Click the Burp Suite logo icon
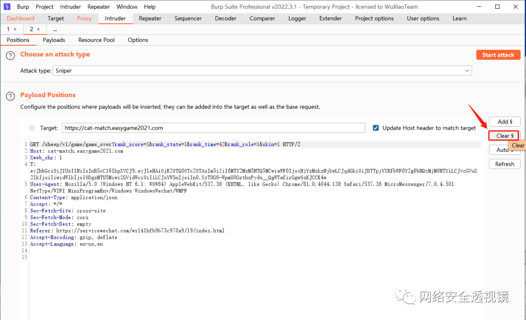 coord(7,7)
